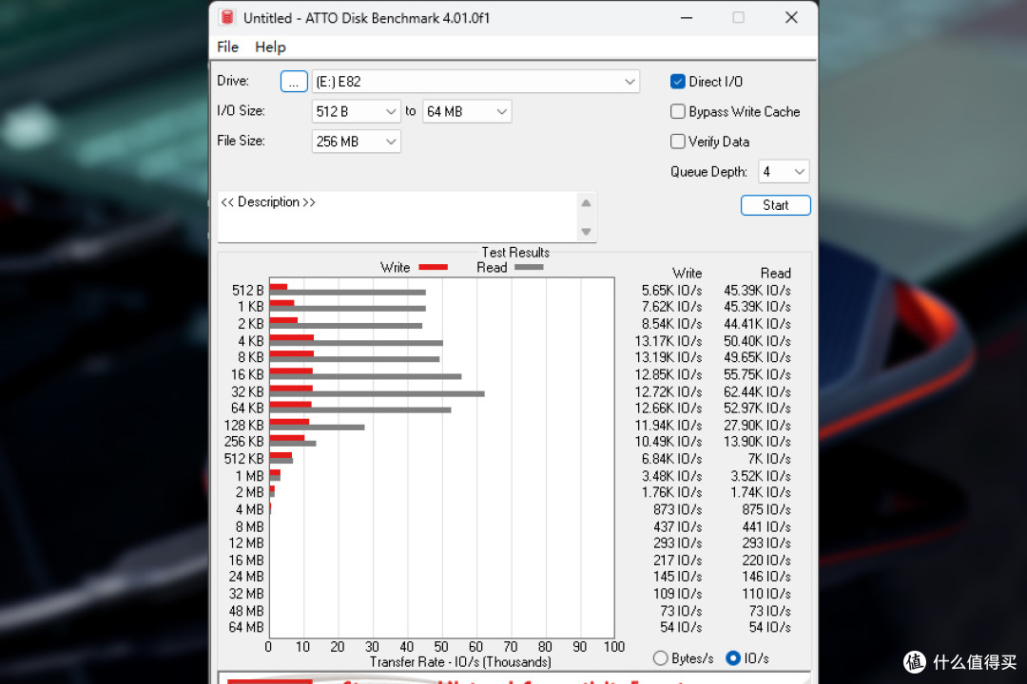
Task: Select the IO/s radio button
Action: coord(733,658)
